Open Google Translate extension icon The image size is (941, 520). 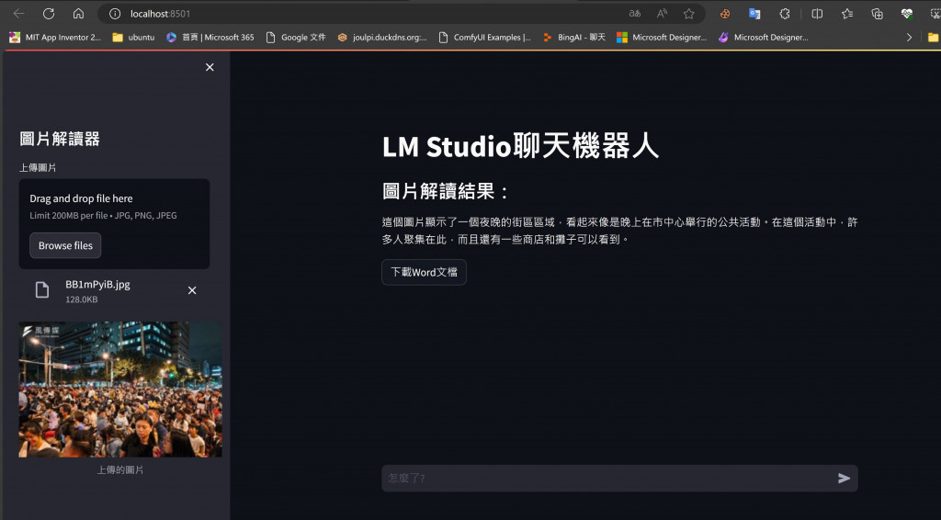pos(755,14)
